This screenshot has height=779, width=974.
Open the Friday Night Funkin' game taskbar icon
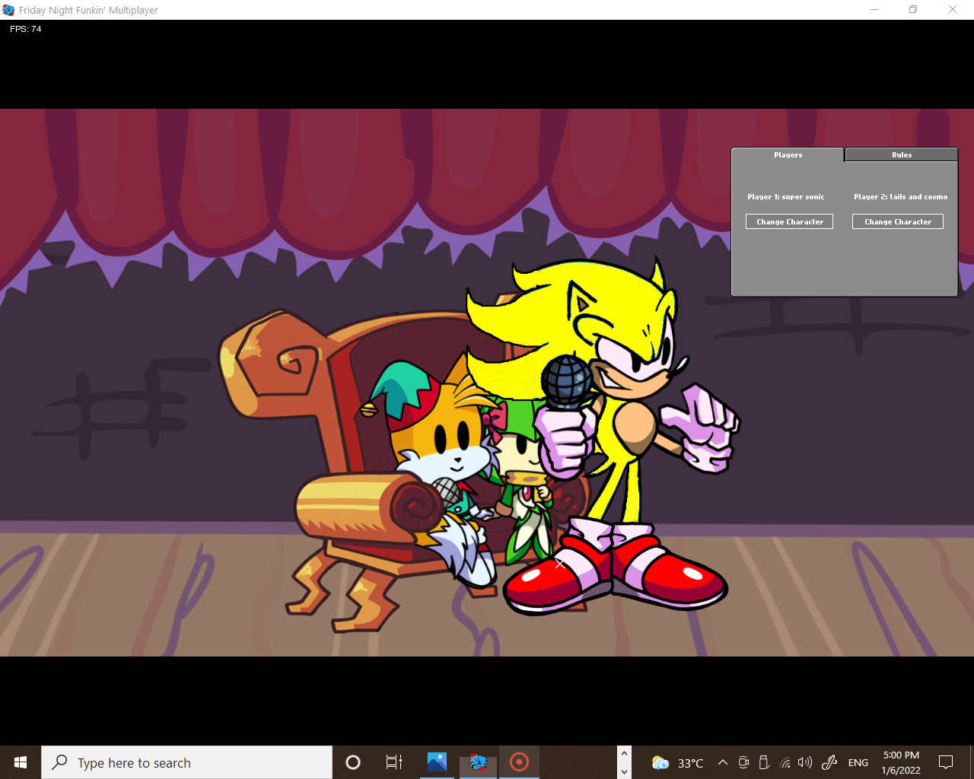478,762
